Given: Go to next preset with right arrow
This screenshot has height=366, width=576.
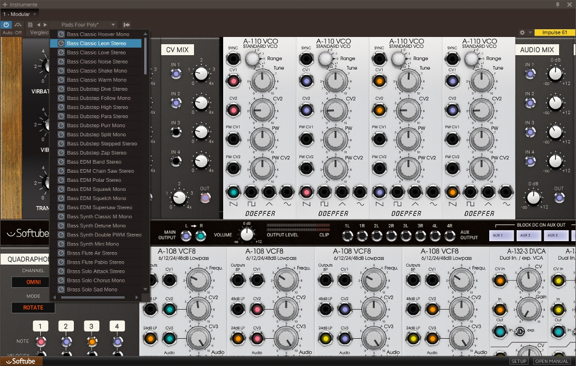Looking at the screenshot, I should click(x=45, y=25).
